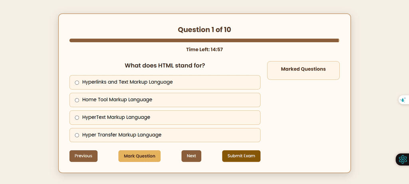Go to the next question with Next
This screenshot has width=409, height=184.
191,156
